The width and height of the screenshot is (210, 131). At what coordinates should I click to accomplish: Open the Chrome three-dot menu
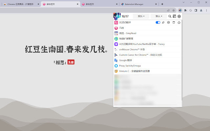click(x=206, y=10)
